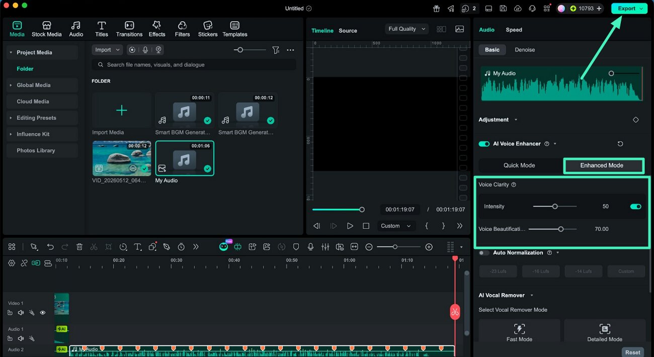Enable the Auto Normalization switch

pos(484,253)
